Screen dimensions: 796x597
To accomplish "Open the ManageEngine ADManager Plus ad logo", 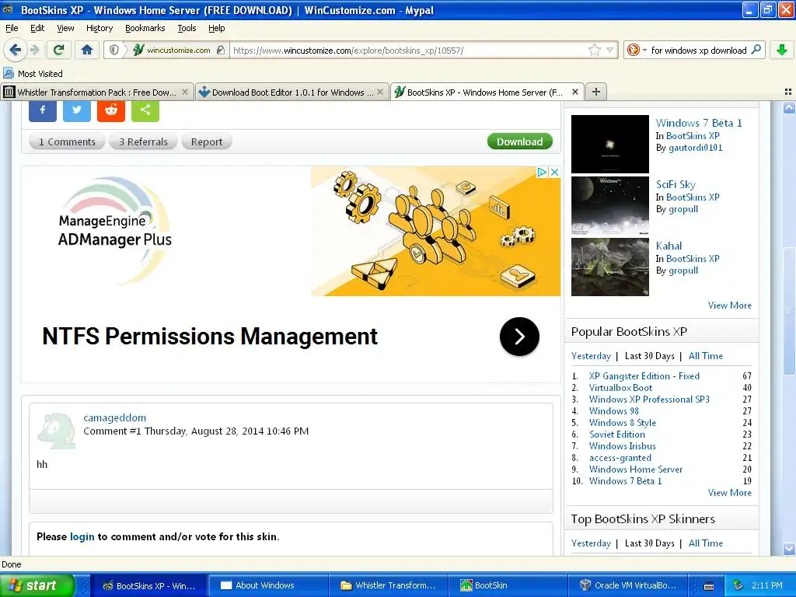I will (x=115, y=230).
